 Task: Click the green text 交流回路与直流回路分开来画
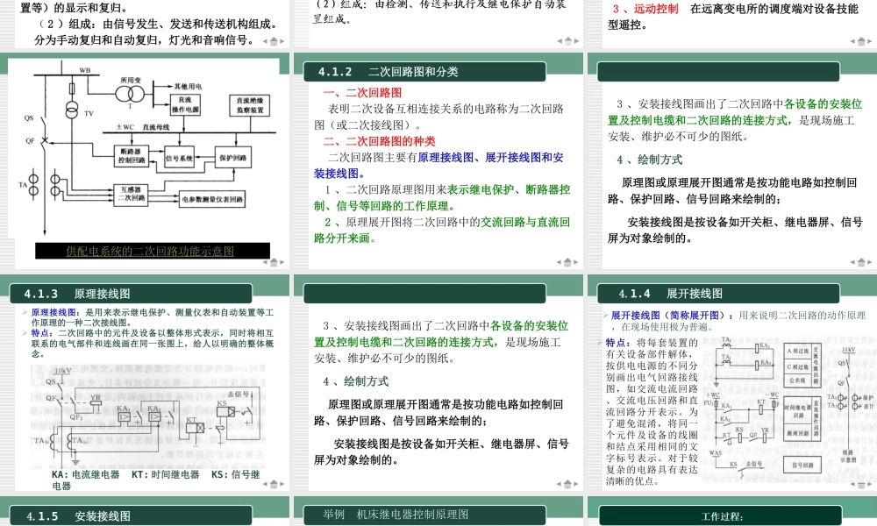[x=442, y=231]
